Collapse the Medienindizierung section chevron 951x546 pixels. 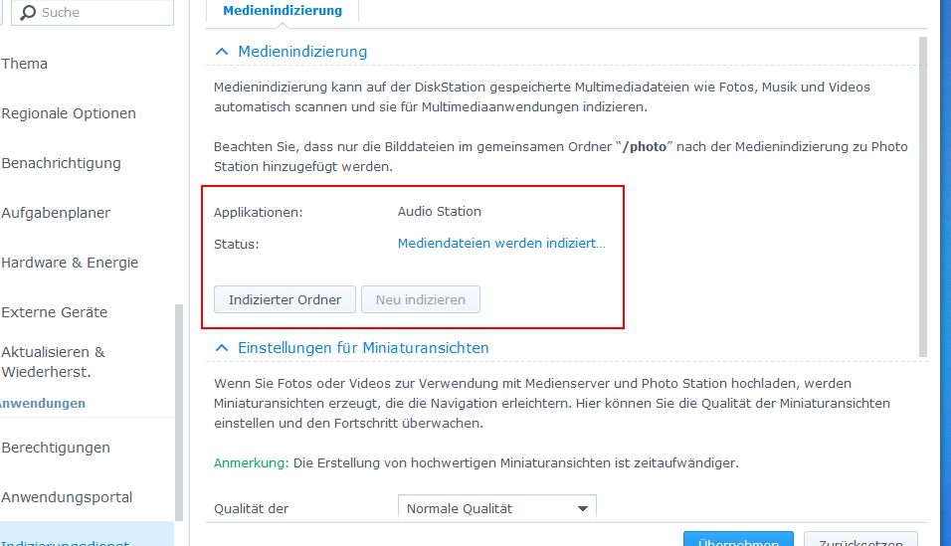point(222,52)
